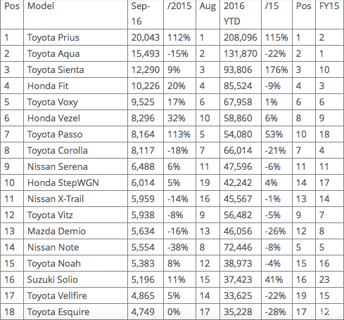Screen dimensions: 344x320
Task: Click the 20,043 September sales value
Action: pos(146,37)
